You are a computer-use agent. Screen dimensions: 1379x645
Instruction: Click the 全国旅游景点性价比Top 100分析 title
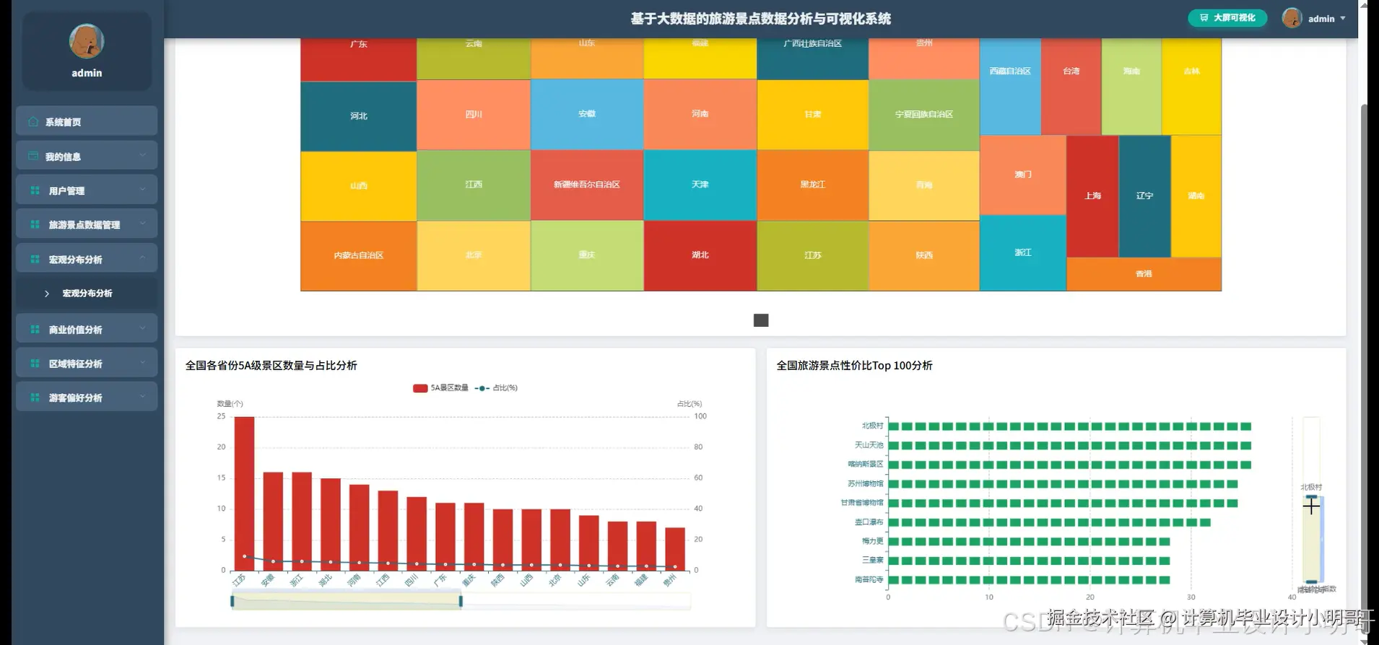[x=854, y=366]
